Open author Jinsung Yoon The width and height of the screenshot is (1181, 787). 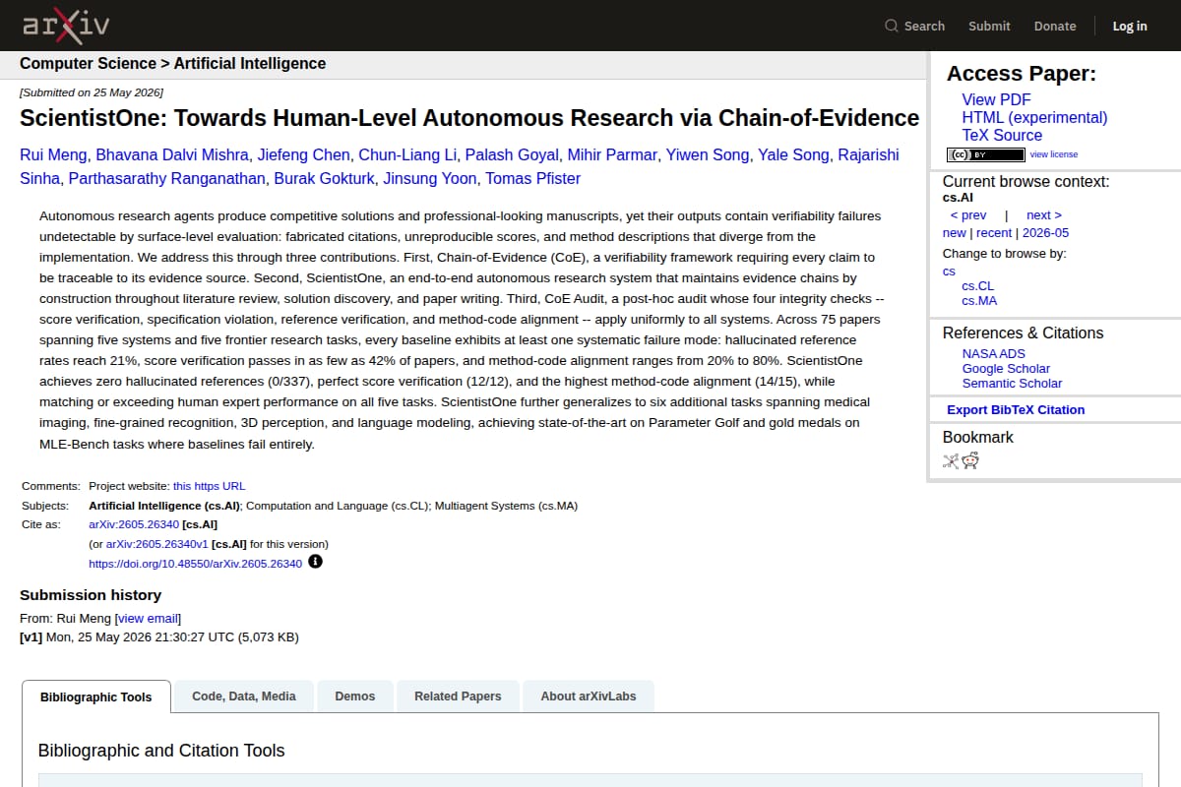tap(430, 179)
